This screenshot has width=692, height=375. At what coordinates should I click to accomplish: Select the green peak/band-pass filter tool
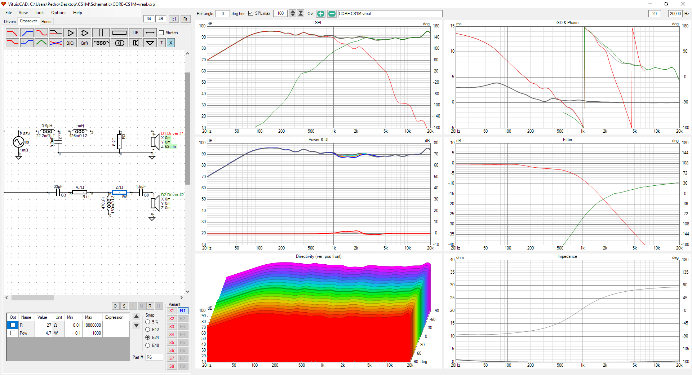tap(41, 43)
